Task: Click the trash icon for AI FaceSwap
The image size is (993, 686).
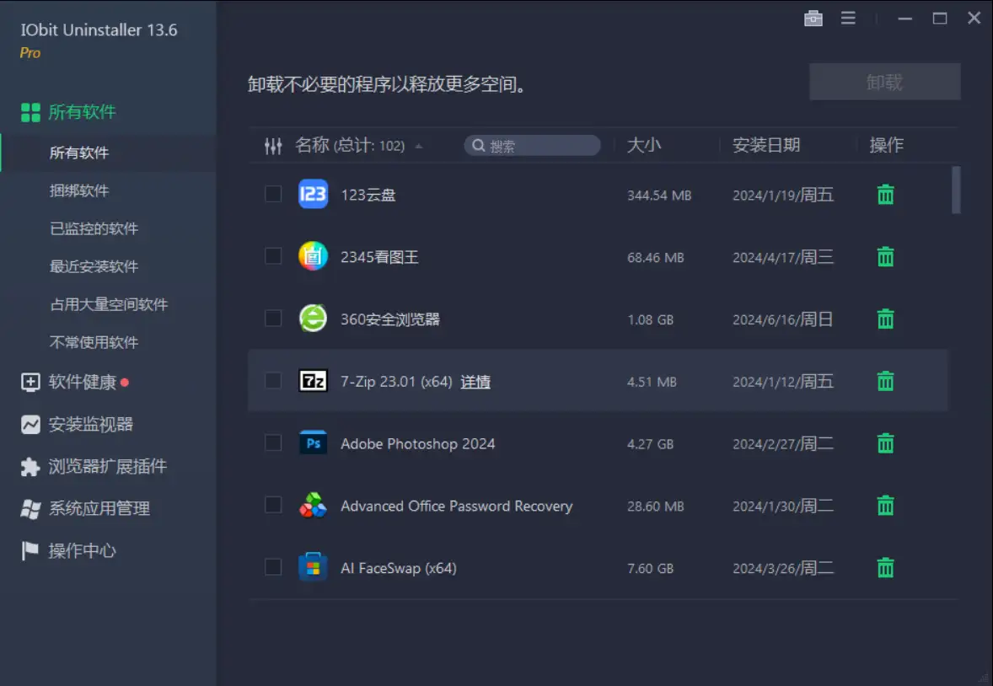Action: [885, 568]
